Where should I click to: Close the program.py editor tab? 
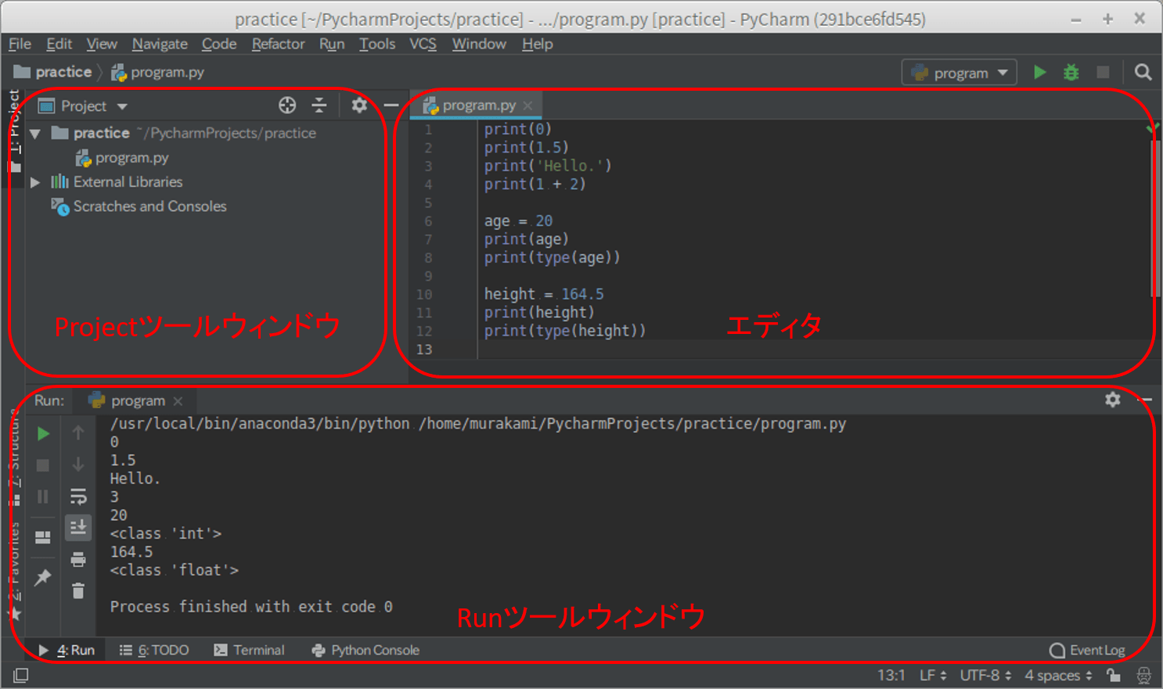tap(528, 106)
